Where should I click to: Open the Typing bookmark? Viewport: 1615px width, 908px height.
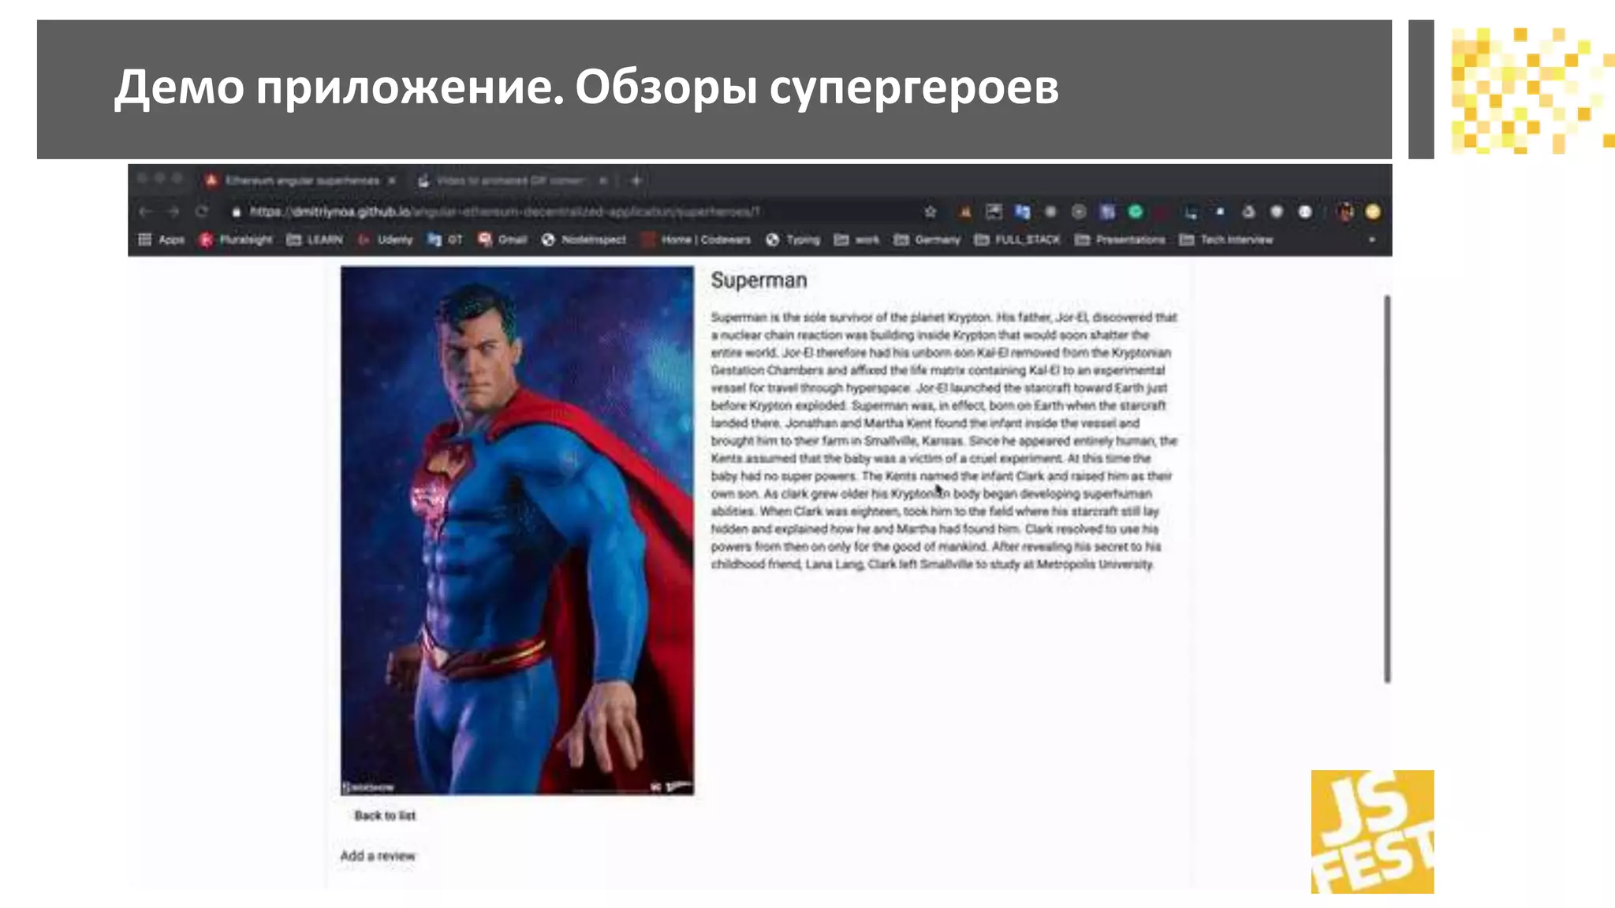tap(793, 240)
